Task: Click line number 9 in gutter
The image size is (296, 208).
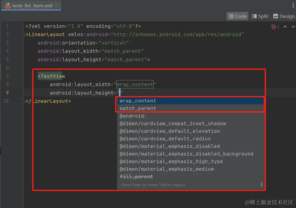Action: [x=7, y=93]
